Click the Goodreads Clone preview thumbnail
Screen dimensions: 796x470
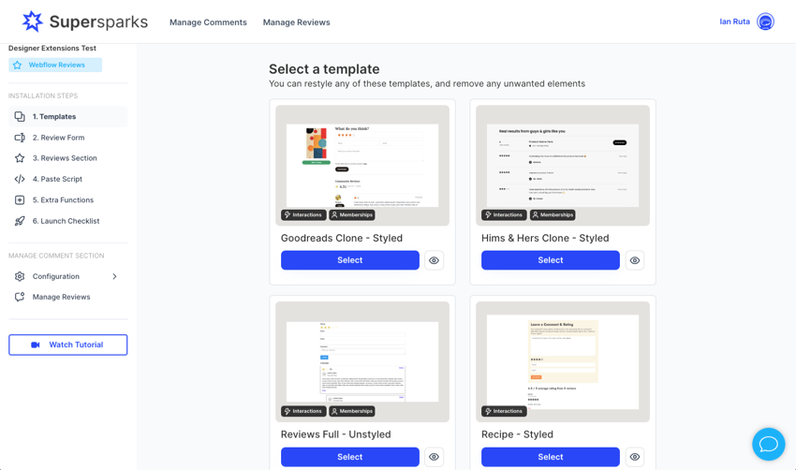tap(362, 166)
